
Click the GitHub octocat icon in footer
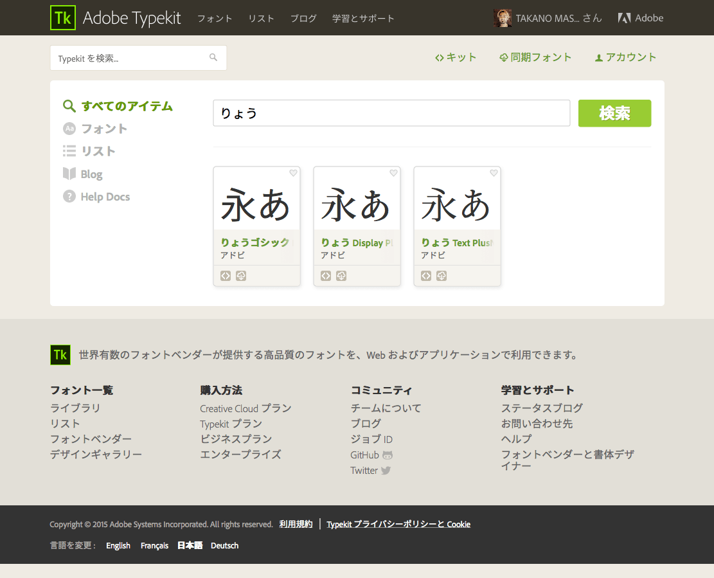click(x=388, y=455)
